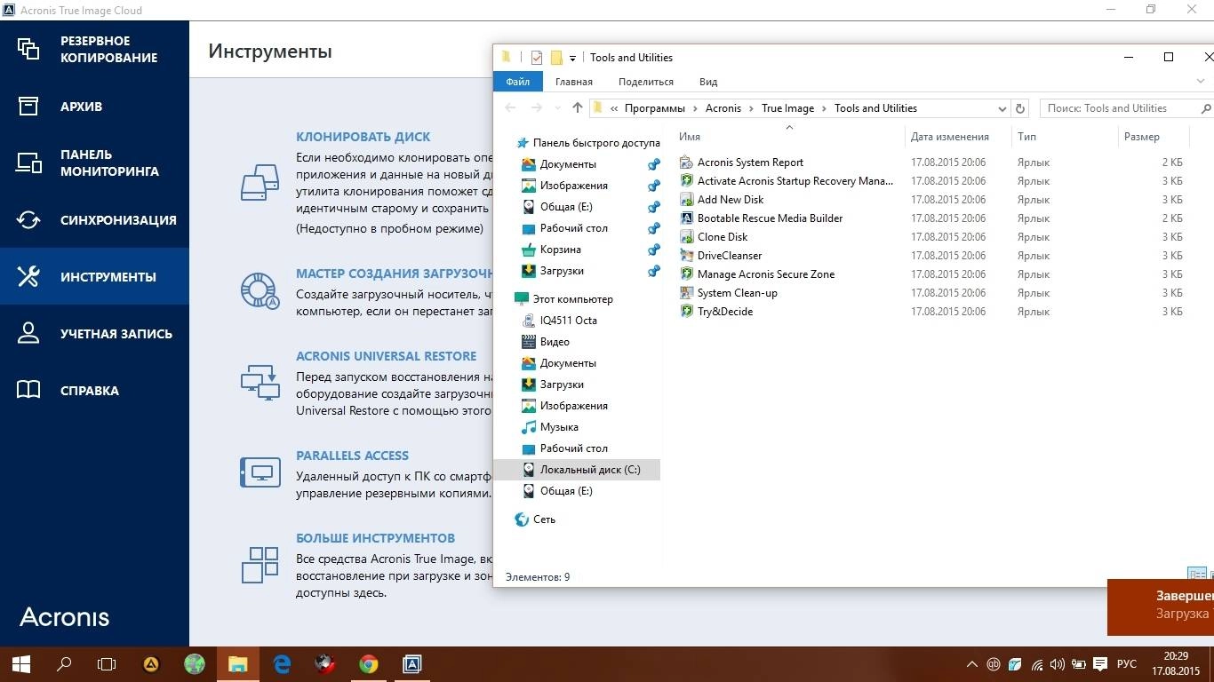The height and width of the screenshot is (682, 1214).
Task: Open Панель мониторинга in Acronis sidebar
Action: (94, 163)
